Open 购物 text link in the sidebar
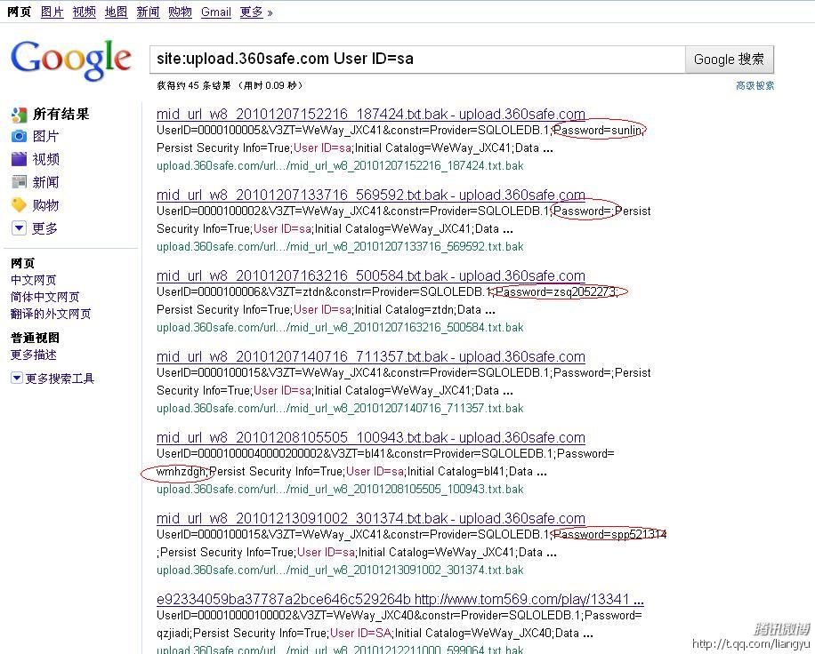The image size is (815, 654). [45, 205]
